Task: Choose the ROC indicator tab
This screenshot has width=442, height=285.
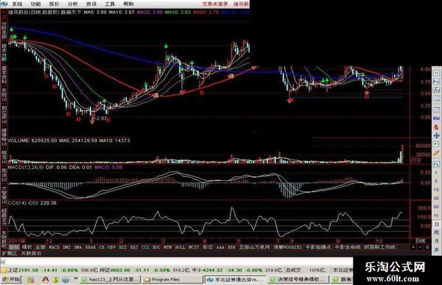Action: [156, 247]
